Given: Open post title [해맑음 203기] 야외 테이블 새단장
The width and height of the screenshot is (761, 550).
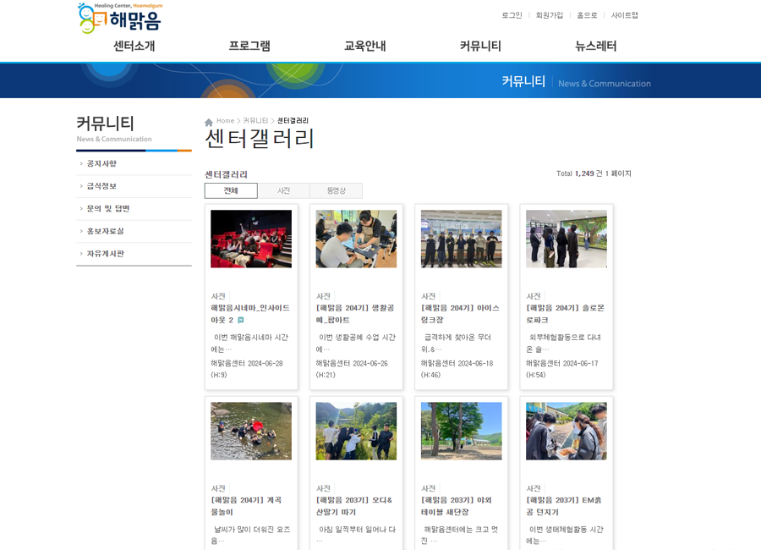Looking at the screenshot, I should pos(457,506).
